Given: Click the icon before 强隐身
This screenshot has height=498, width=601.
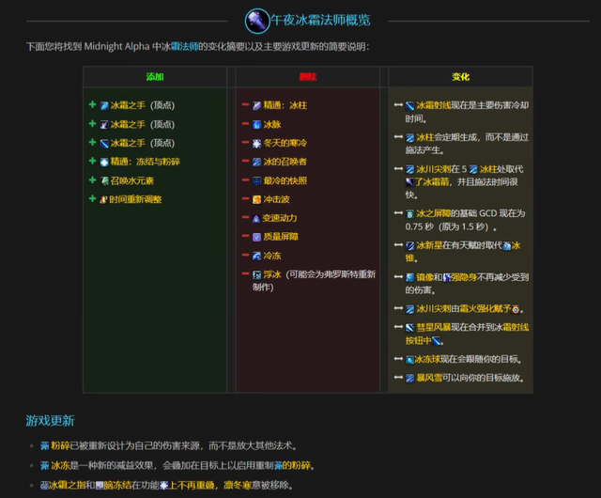Looking at the screenshot, I should pos(447,277).
